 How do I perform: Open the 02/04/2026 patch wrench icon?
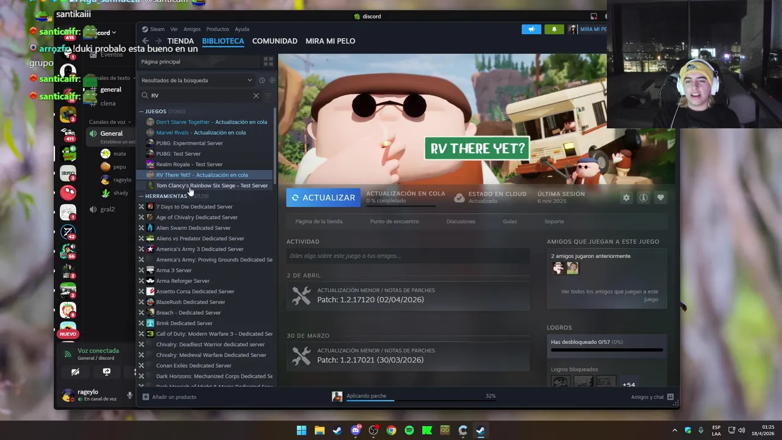(x=301, y=296)
